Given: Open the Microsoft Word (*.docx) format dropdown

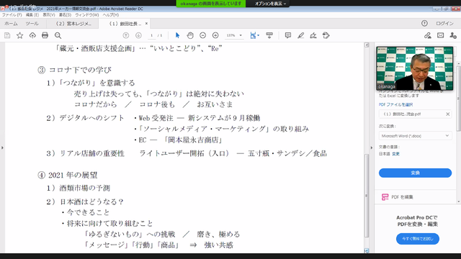Looking at the screenshot, I should click(x=415, y=136).
